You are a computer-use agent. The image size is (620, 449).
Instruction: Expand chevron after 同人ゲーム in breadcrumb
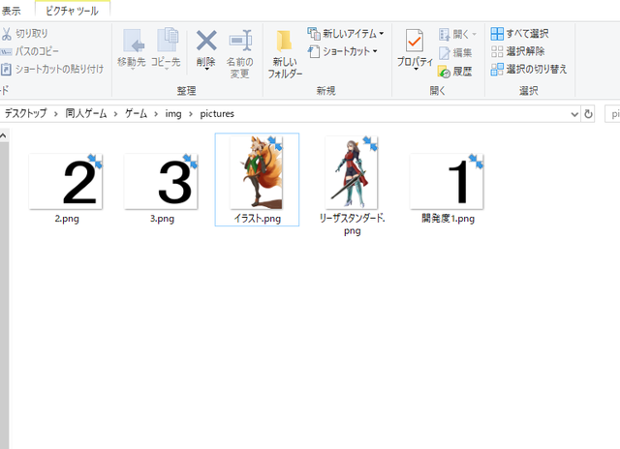click(115, 114)
